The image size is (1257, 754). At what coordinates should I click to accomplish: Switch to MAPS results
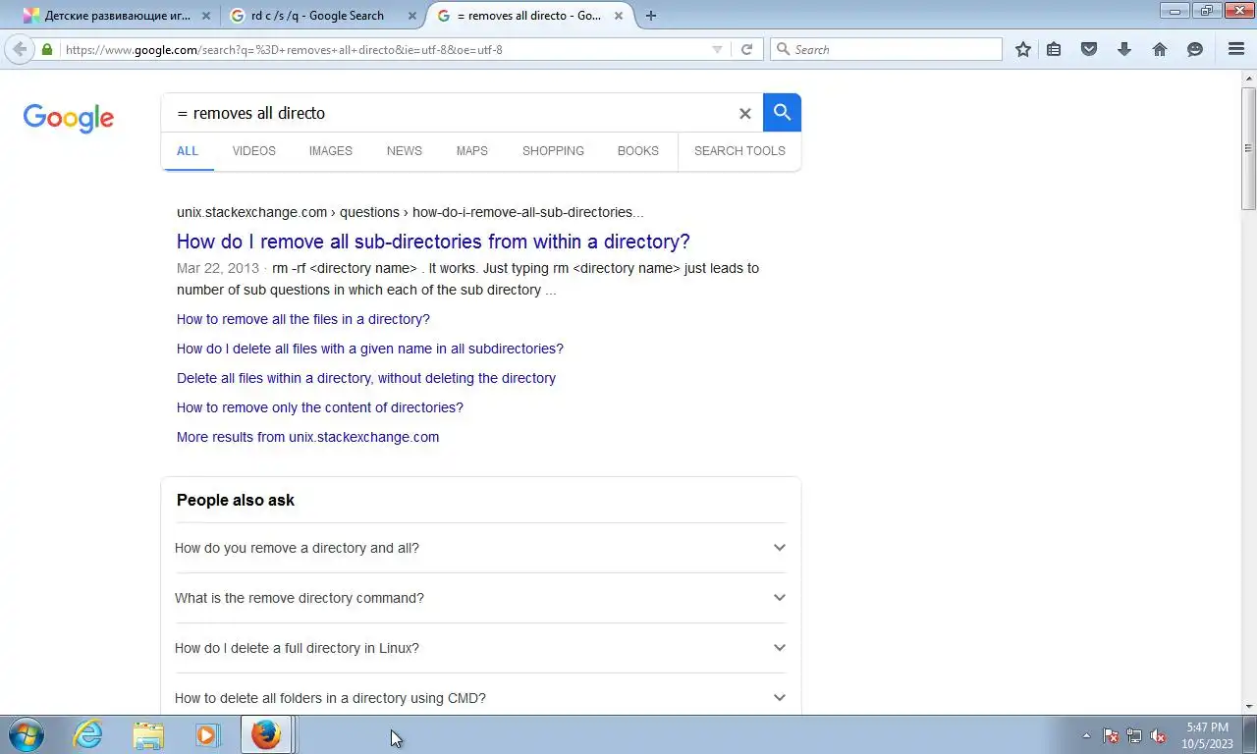click(471, 151)
